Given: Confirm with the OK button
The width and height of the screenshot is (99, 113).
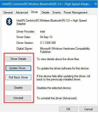Looking at the screenshot, I should [68, 109].
